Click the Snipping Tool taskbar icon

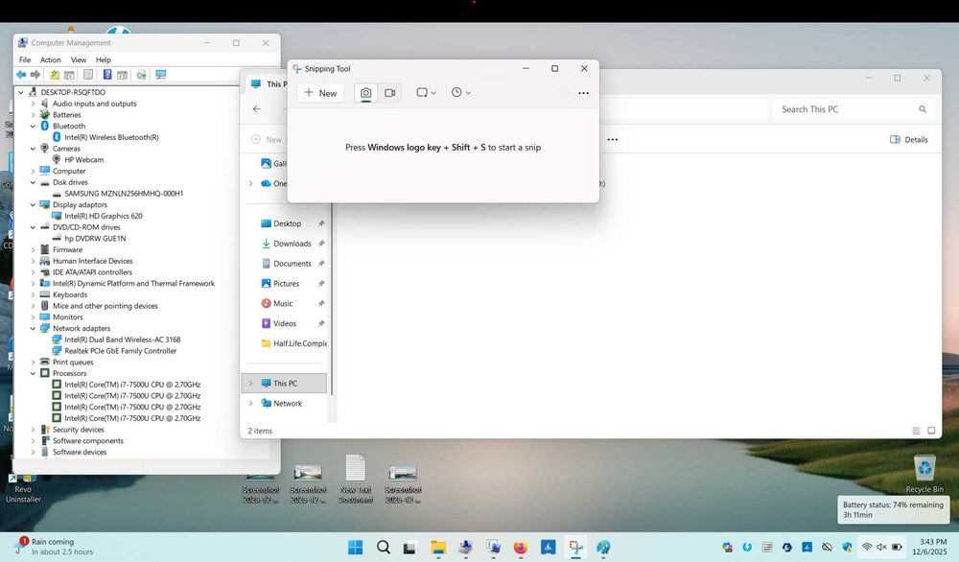coord(575,548)
